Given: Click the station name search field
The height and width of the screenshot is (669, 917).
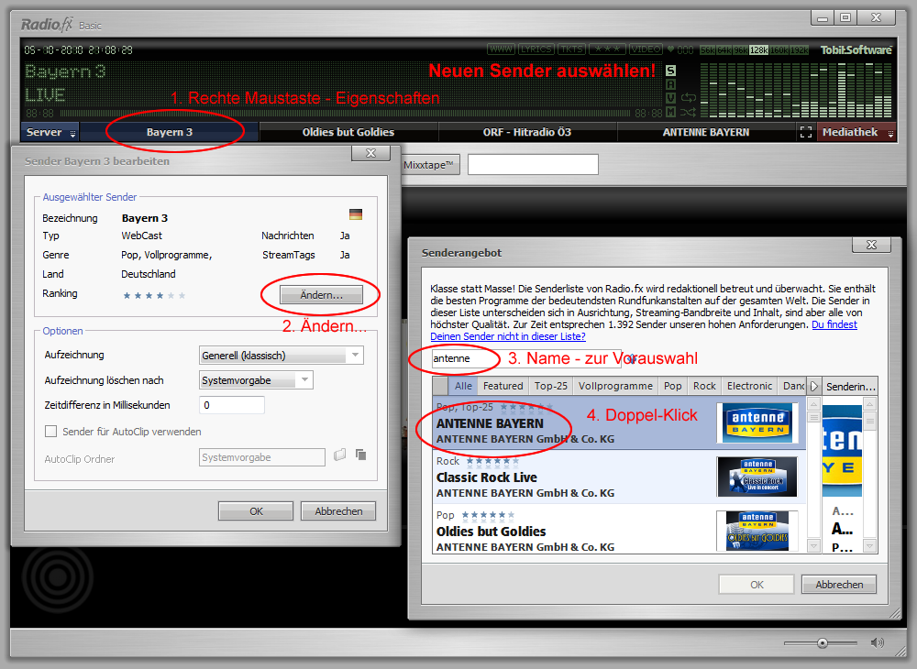Looking at the screenshot, I should pyautogui.click(x=465, y=358).
